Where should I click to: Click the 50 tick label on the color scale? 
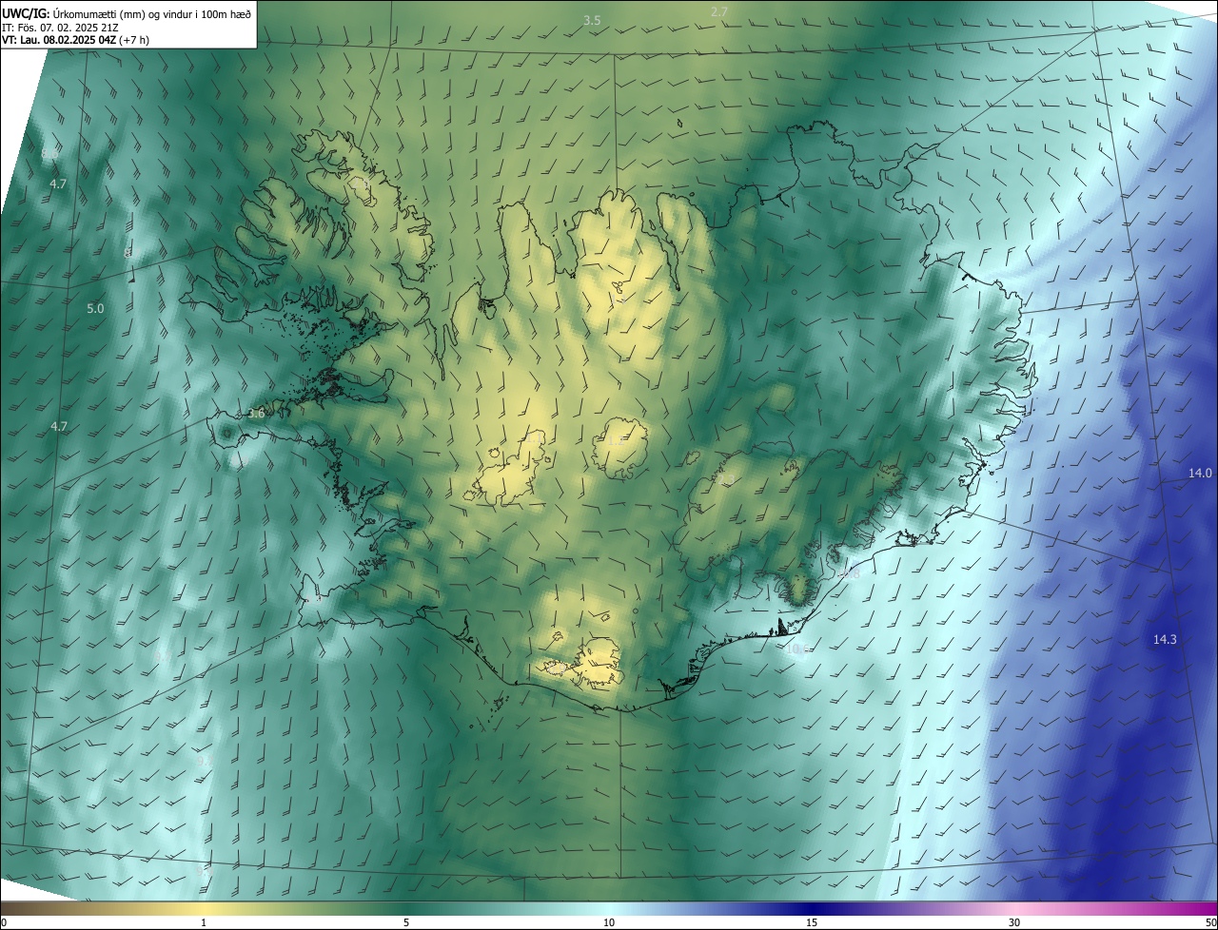point(1210,923)
